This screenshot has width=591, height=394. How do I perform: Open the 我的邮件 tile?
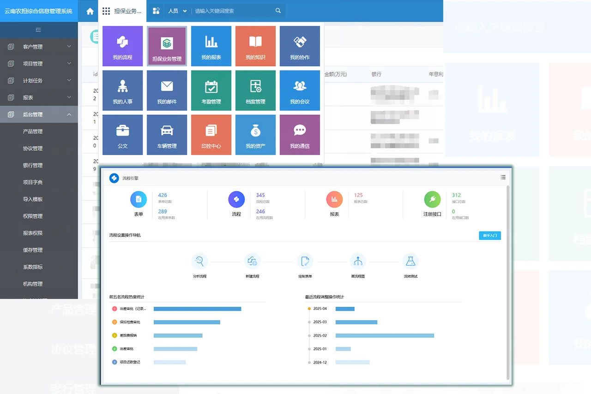[x=167, y=90]
